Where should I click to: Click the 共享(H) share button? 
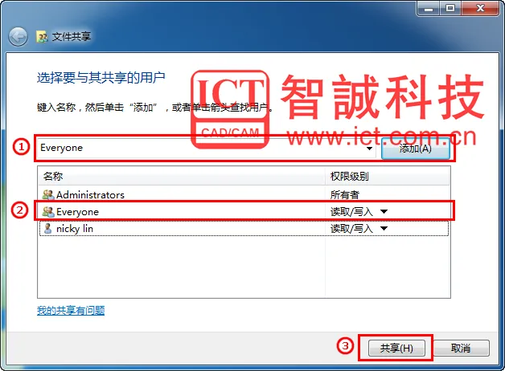[396, 348]
